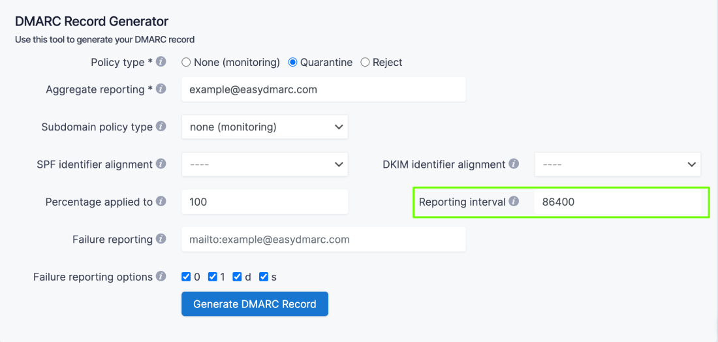Choose the Reject policy radio option
Viewport: 718px width, 342px height.
(366, 63)
